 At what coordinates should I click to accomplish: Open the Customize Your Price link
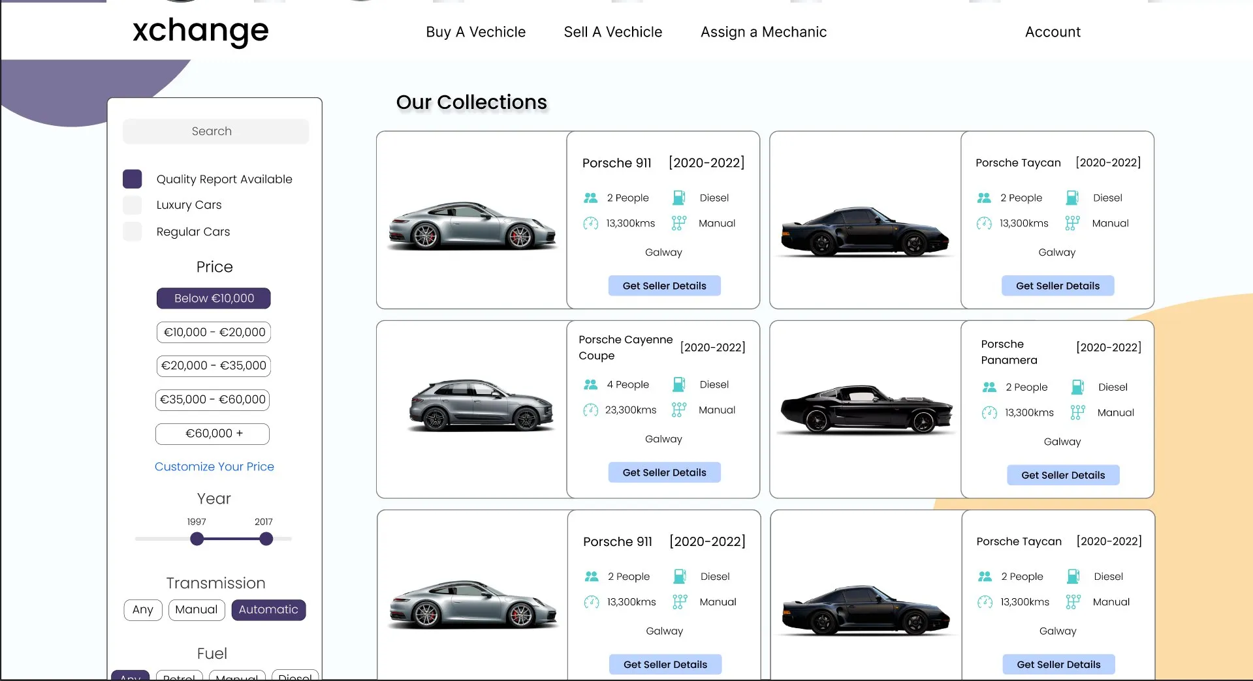(x=214, y=466)
